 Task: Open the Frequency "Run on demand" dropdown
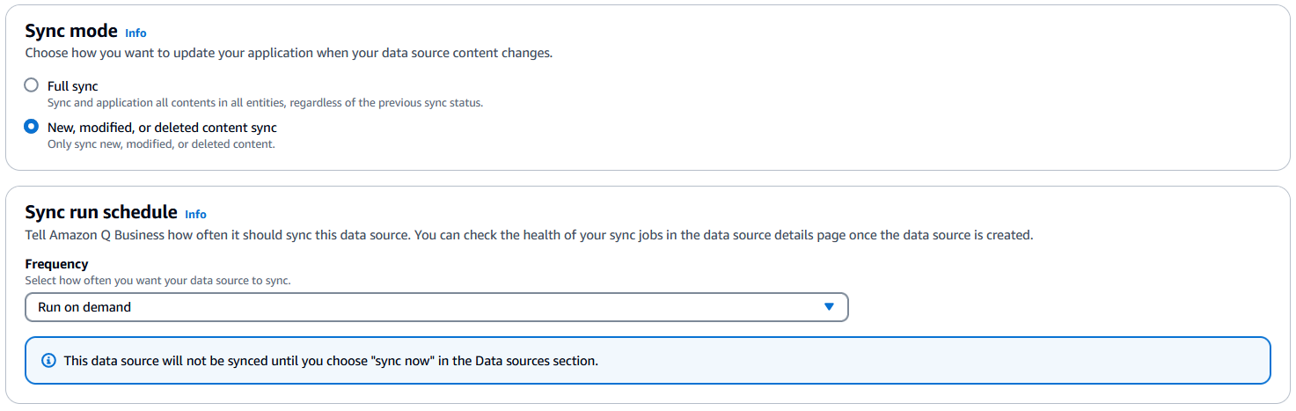pyautogui.click(x=436, y=307)
